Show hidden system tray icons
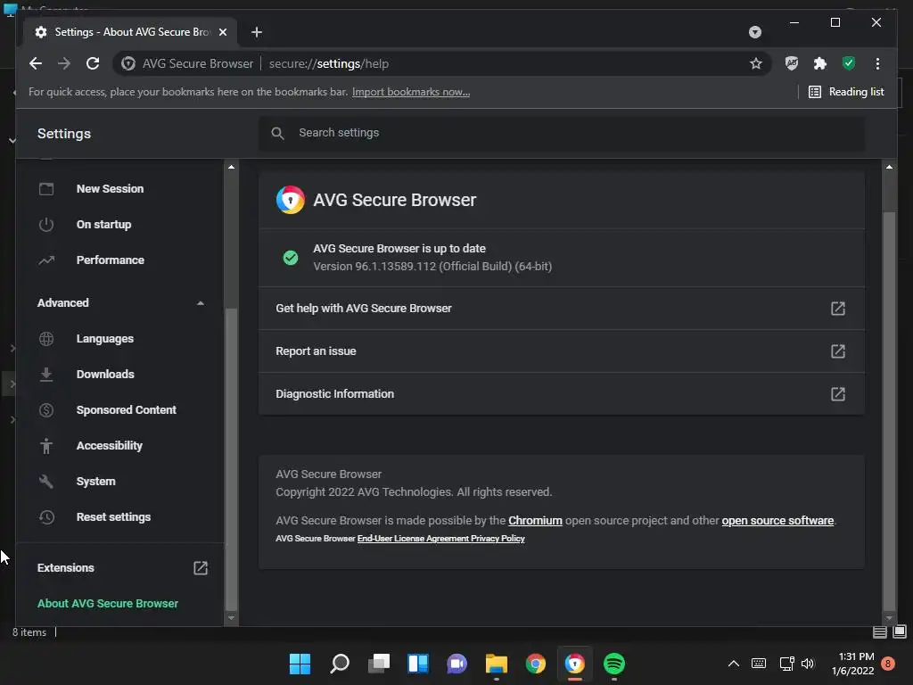Viewport: 913px width, 685px height. pos(734,664)
